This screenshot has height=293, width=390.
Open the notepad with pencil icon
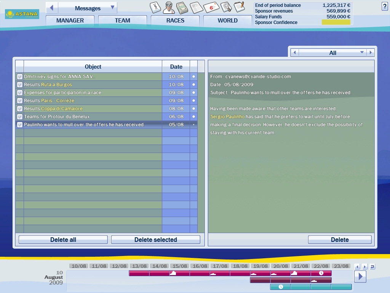coord(239,6)
